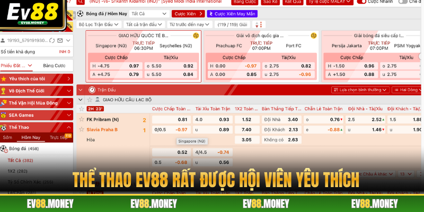Screen dimensions: 424x212
Task: Collapse the Trận Đấu section chevron
Action: pos(81,90)
